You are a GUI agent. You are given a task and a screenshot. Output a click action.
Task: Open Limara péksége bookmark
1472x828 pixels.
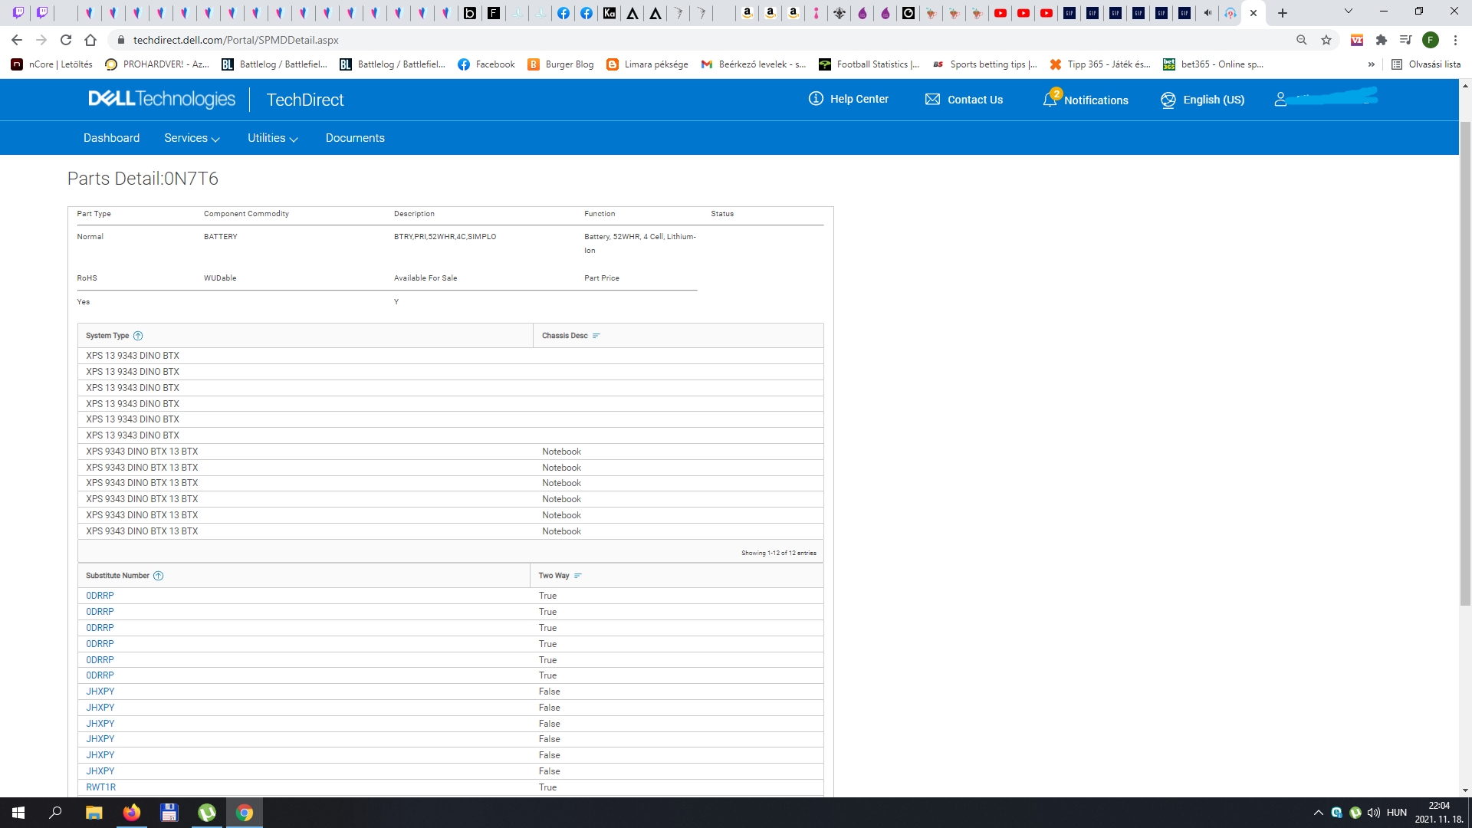(x=647, y=64)
